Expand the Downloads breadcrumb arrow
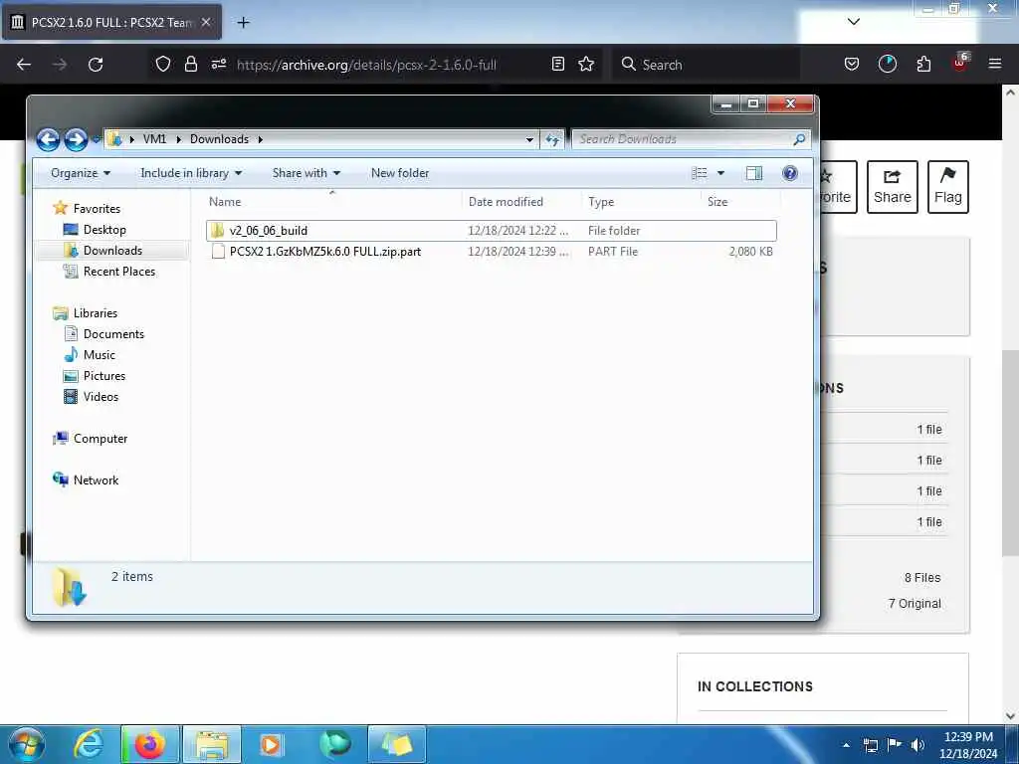This screenshot has width=1019, height=764. tap(261, 139)
